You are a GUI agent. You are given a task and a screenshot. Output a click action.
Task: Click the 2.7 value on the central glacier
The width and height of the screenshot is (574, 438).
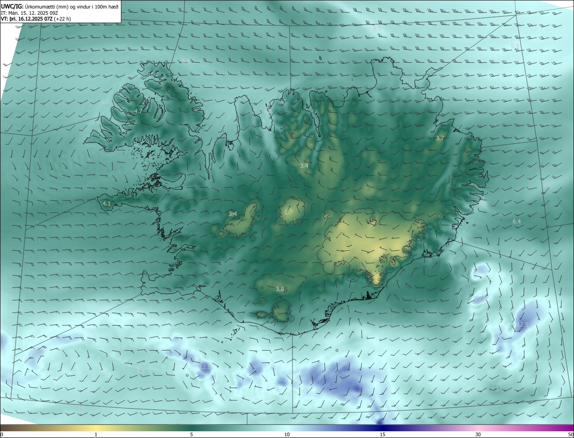[288, 212]
